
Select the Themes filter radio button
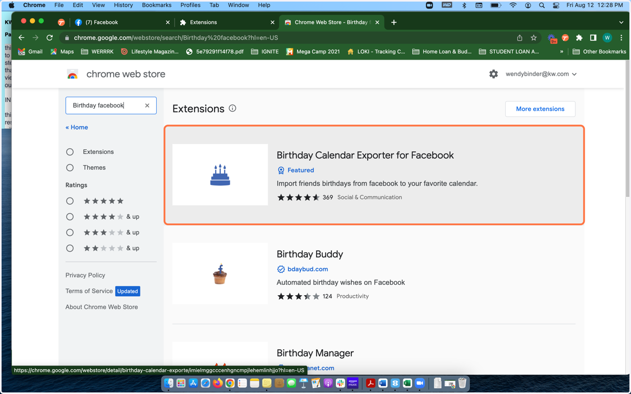pos(70,168)
